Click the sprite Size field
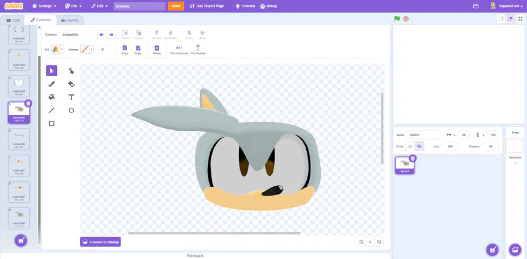Screen dimensions: 527x259 click(x=450, y=146)
